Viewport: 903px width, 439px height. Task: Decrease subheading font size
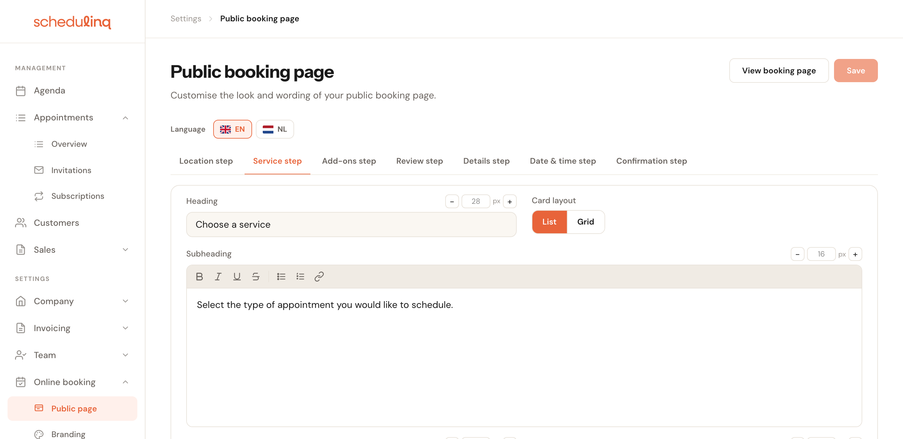point(797,254)
